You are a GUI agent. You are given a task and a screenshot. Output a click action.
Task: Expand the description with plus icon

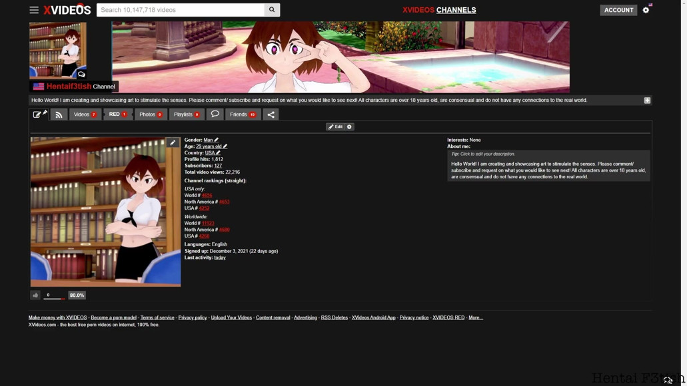click(647, 100)
